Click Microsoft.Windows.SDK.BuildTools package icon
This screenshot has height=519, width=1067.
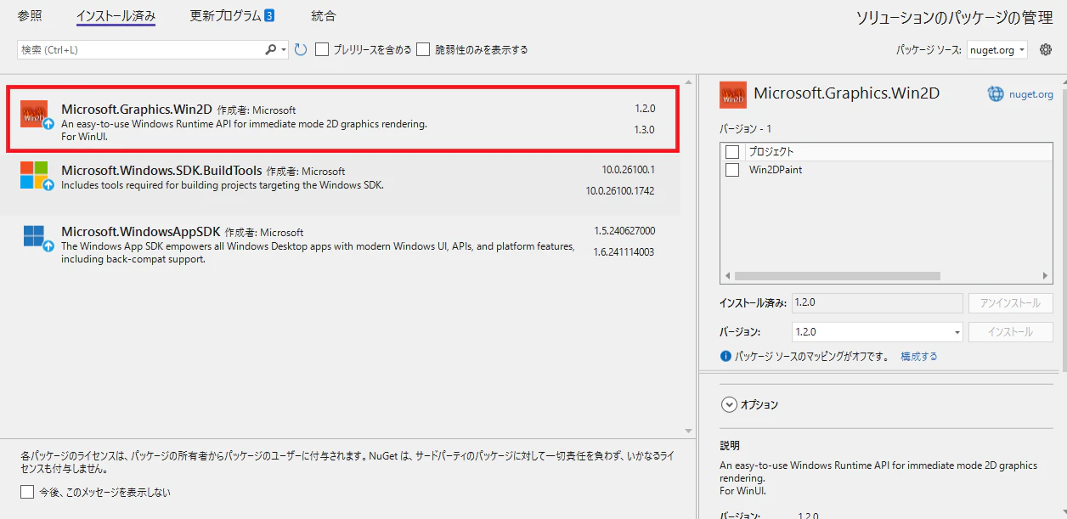pos(34,175)
